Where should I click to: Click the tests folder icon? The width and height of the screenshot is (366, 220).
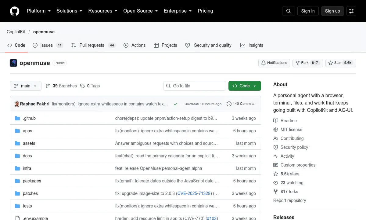(17, 206)
